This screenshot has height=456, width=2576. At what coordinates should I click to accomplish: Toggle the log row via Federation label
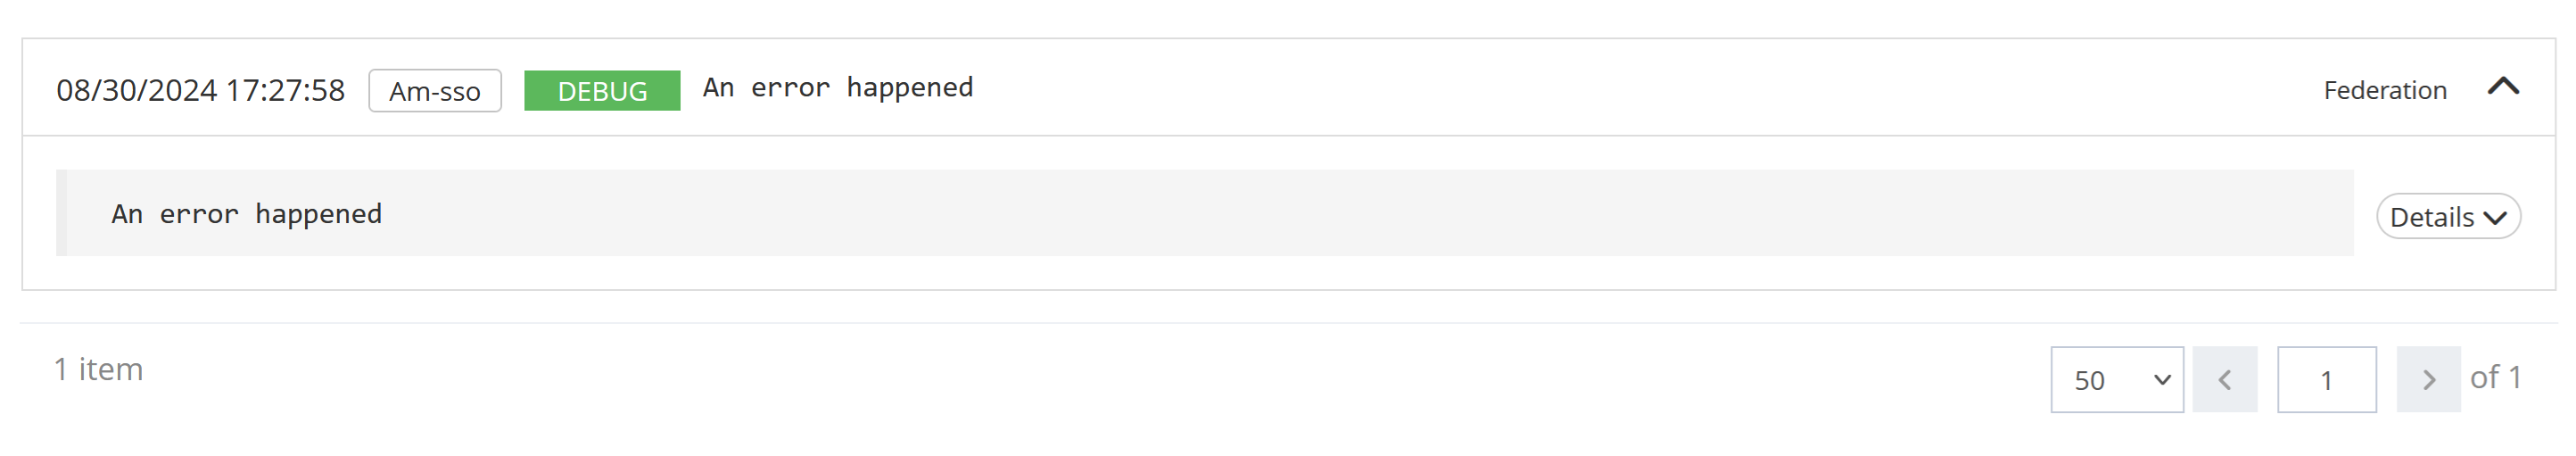2384,91
